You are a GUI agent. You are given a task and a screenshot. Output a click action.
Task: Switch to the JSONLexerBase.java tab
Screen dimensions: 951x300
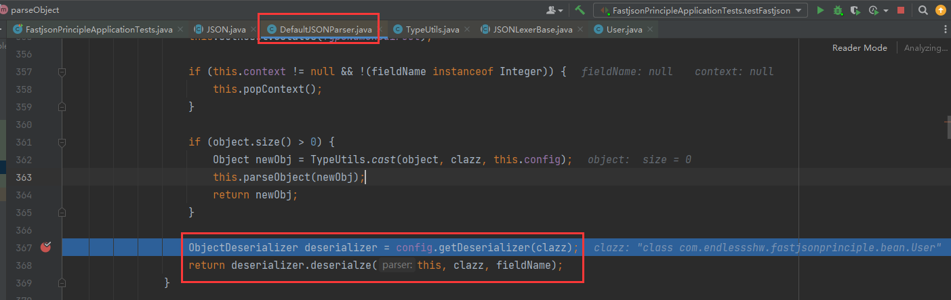[x=532, y=30]
